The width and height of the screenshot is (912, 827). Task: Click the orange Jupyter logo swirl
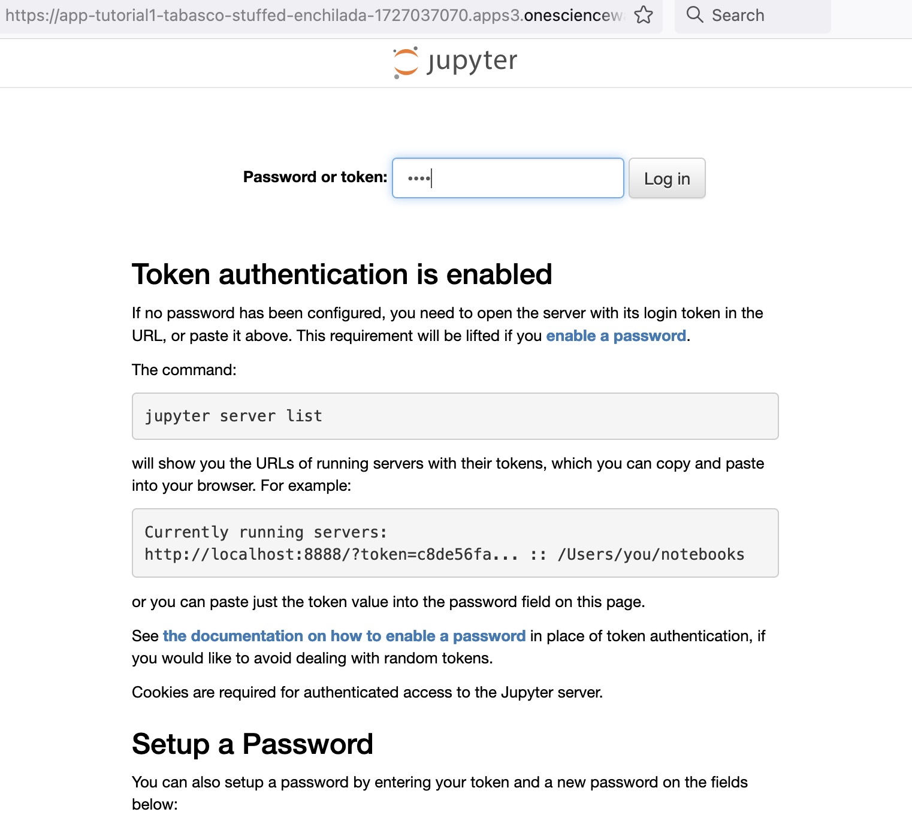point(406,62)
